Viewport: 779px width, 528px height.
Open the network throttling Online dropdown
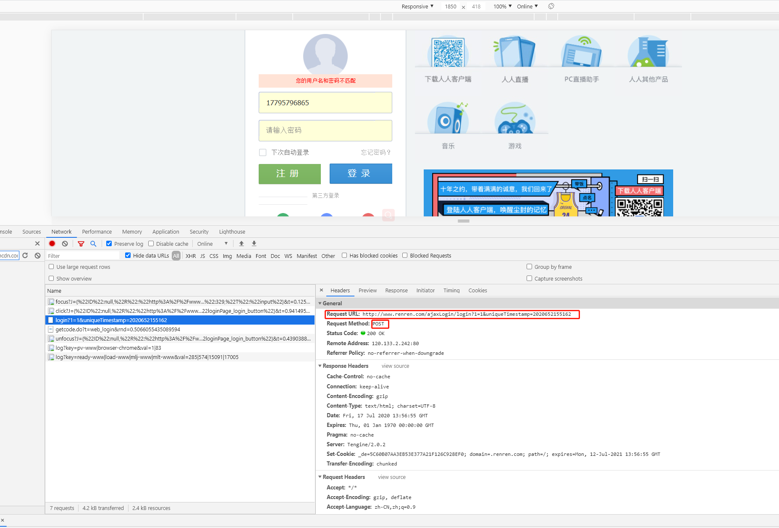pos(212,244)
